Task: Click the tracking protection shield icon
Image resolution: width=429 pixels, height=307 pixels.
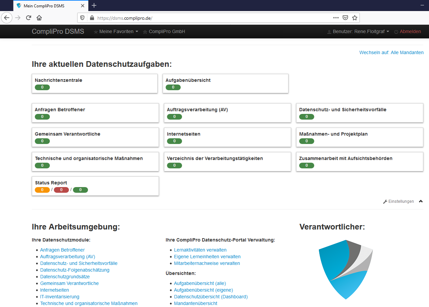Action: click(83, 18)
